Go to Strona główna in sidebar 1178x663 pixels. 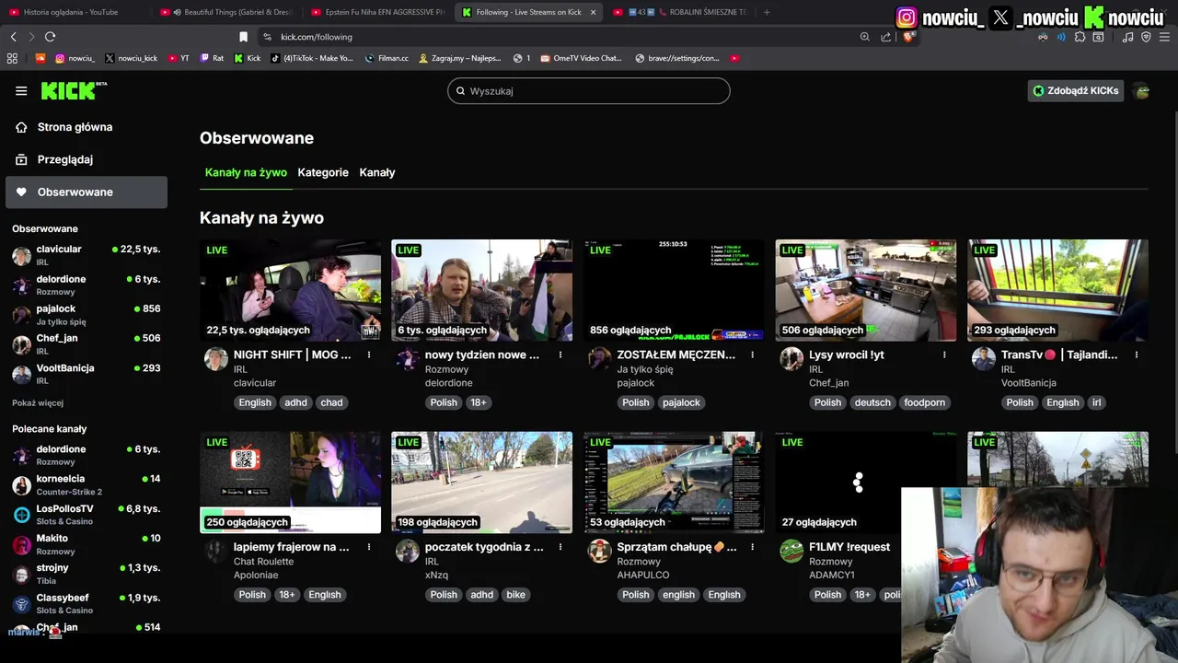click(85, 127)
